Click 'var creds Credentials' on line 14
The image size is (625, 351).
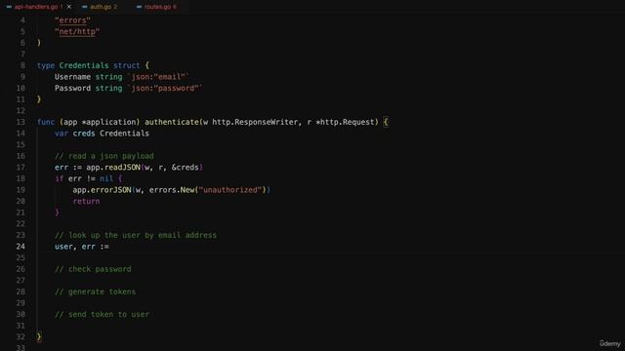[x=102, y=134]
